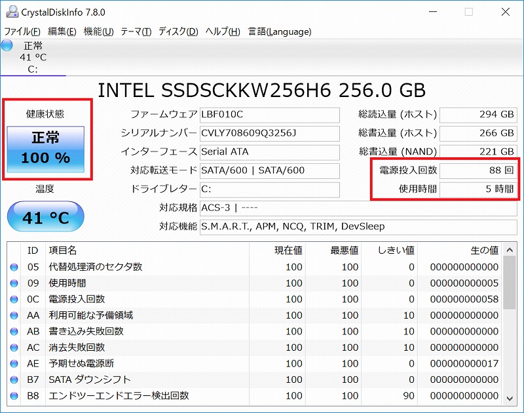
Task: Click threshold value 90 in row B8
Action: click(x=409, y=395)
